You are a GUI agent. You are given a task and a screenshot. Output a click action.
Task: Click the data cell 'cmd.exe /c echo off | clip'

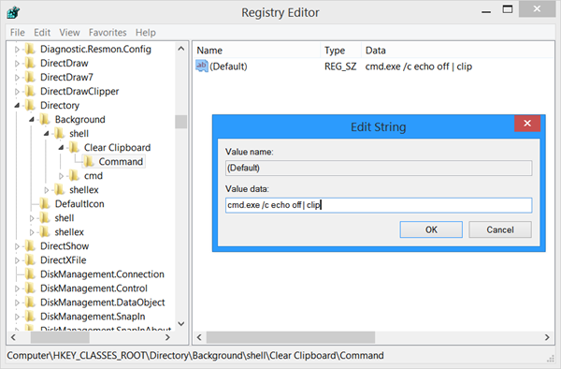point(419,66)
